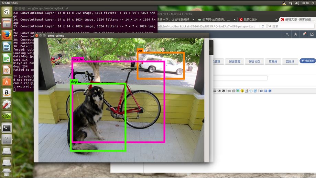Screen dimensions: 316x178
Task: Click the notepad-with-pencil icon in editor toolbar
Action: coord(246,91)
